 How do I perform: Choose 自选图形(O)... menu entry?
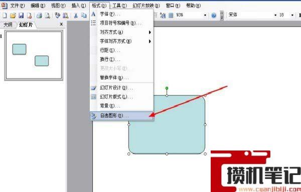pos(122,115)
